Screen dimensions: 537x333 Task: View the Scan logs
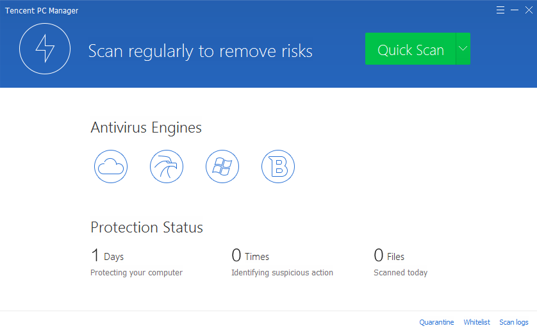click(514, 322)
